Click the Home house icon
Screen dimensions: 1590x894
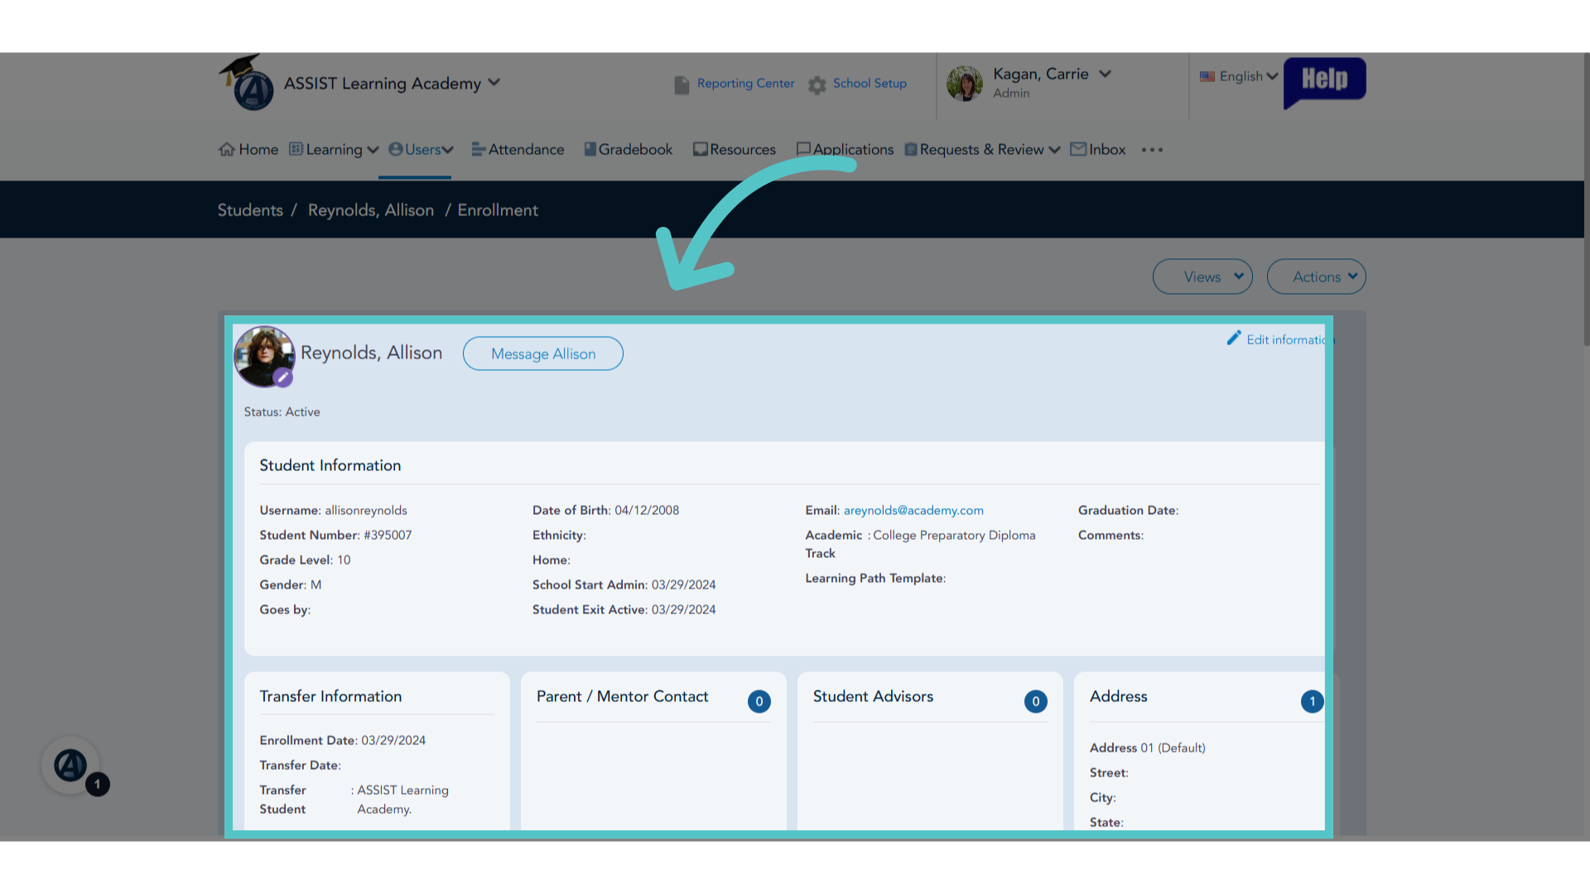(226, 149)
